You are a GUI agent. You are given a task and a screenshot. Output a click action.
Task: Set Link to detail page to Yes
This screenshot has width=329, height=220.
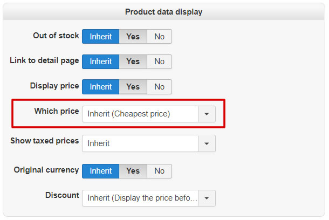tap(133, 61)
